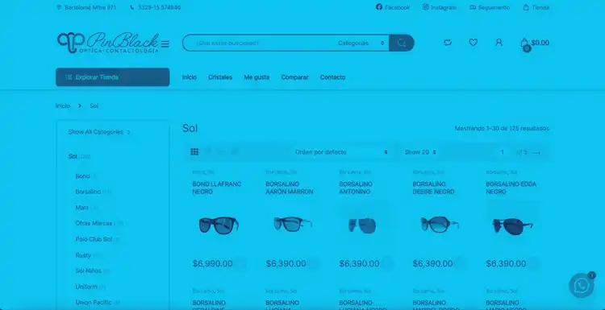Viewport: 605px width, 310px height.
Task: Open the WhatsApp chat bubble
Action: click(582, 285)
